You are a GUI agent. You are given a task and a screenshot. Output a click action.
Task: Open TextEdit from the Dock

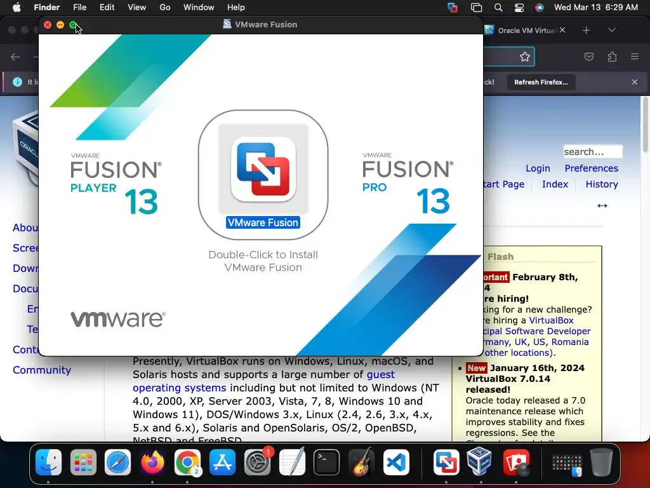292,462
